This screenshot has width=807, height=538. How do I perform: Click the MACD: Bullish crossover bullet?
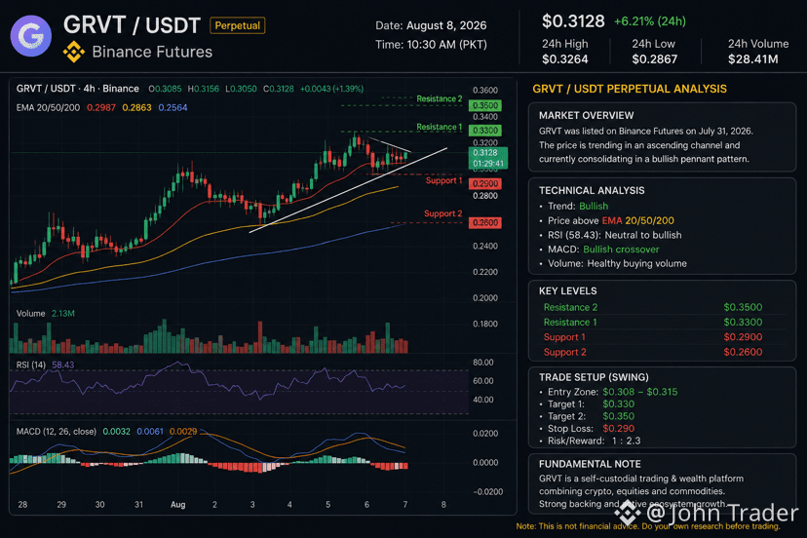coord(598,250)
